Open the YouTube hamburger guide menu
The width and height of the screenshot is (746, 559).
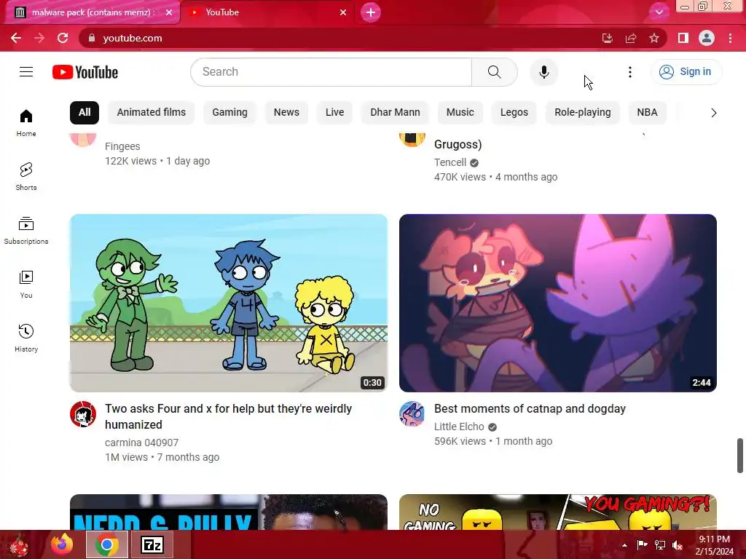pos(26,72)
